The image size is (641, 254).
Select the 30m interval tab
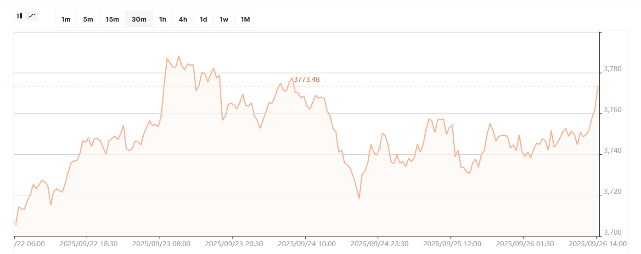click(139, 19)
